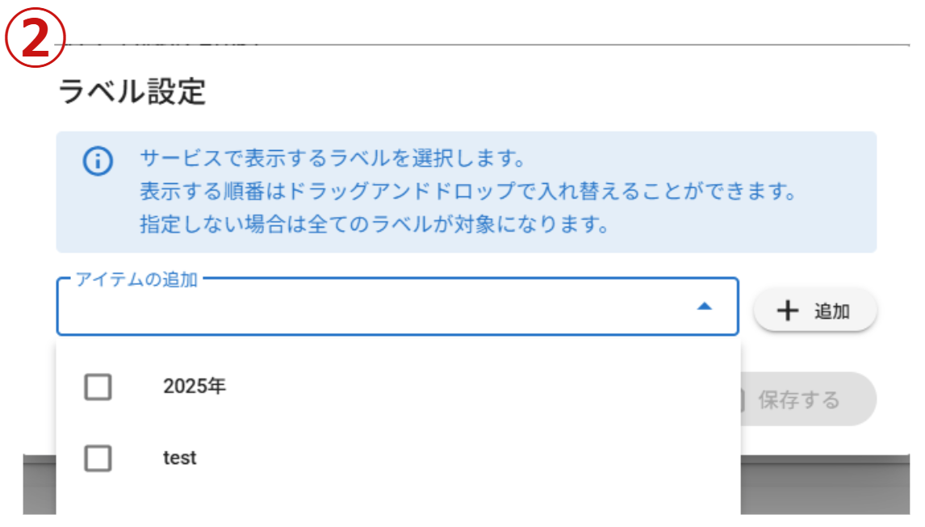Click the save icon on 保存する button
The width and height of the screenshot is (925, 527).
744,399
